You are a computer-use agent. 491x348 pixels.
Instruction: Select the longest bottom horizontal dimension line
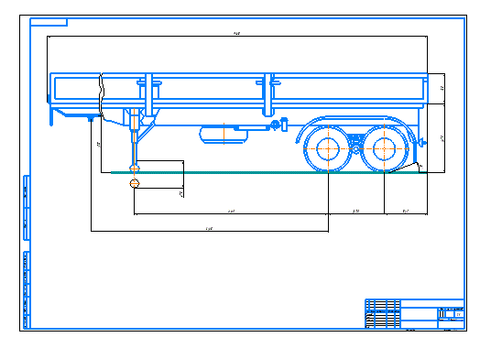tap(210, 232)
